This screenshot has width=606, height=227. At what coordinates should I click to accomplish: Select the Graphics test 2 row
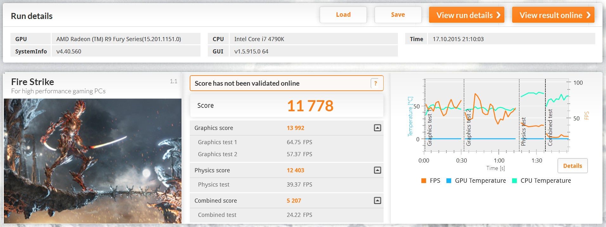287,154
